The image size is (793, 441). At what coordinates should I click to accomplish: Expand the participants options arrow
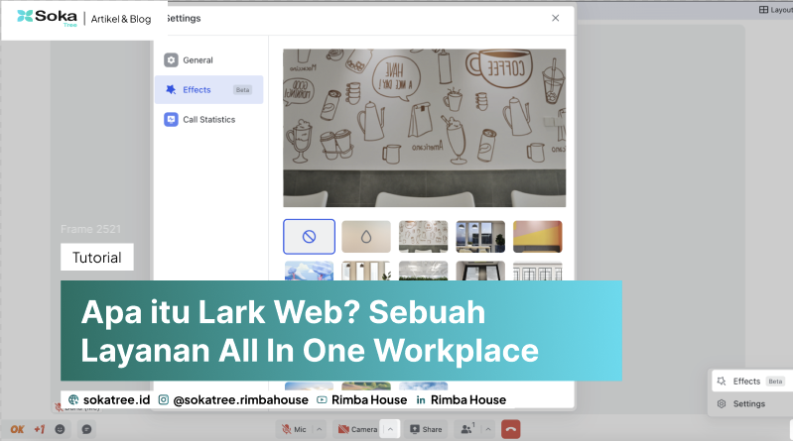488,429
